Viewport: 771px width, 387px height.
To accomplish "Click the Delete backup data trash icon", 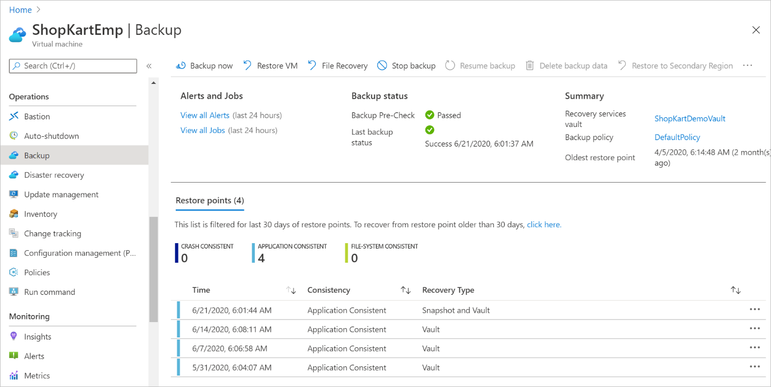I will 530,65.
